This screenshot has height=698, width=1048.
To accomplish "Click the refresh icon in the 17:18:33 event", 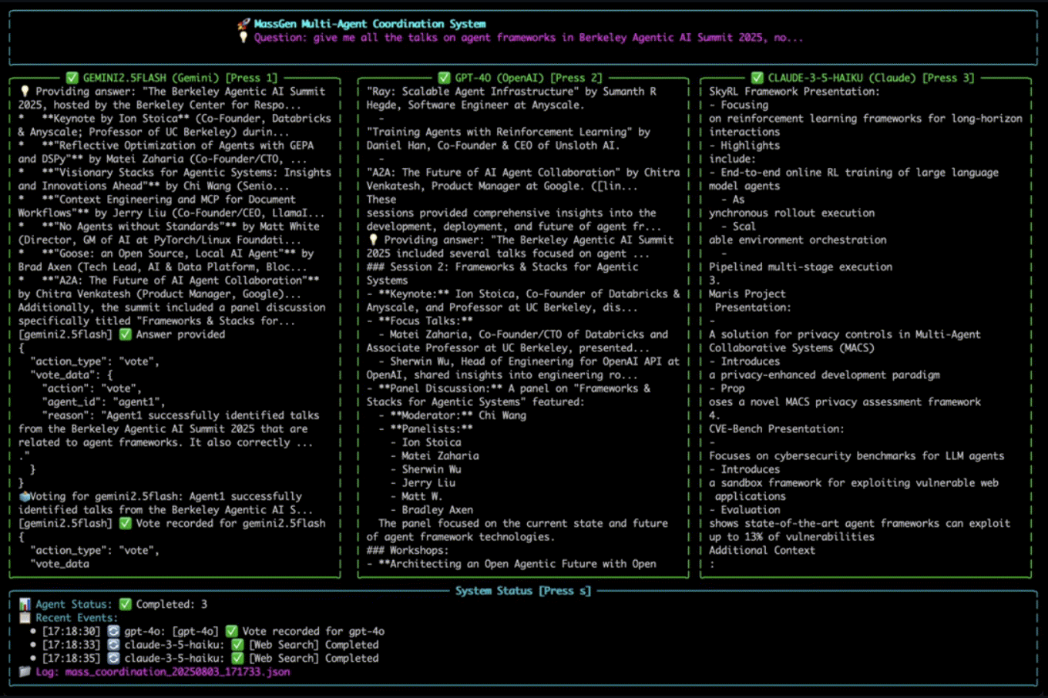I will (113, 645).
